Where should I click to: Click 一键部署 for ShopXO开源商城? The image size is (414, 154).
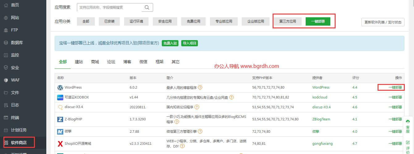click(395, 144)
